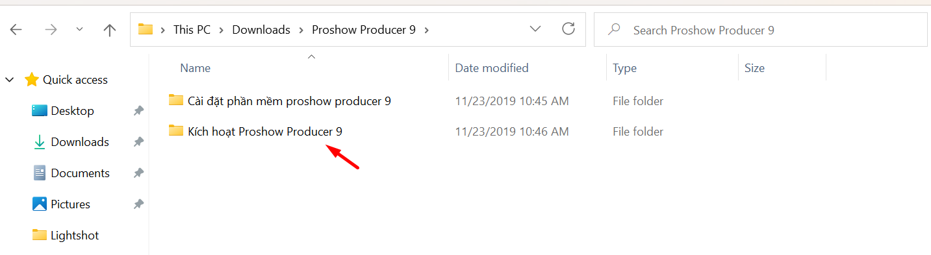
Task: Open Desktop in Quick access
Action: 72,111
